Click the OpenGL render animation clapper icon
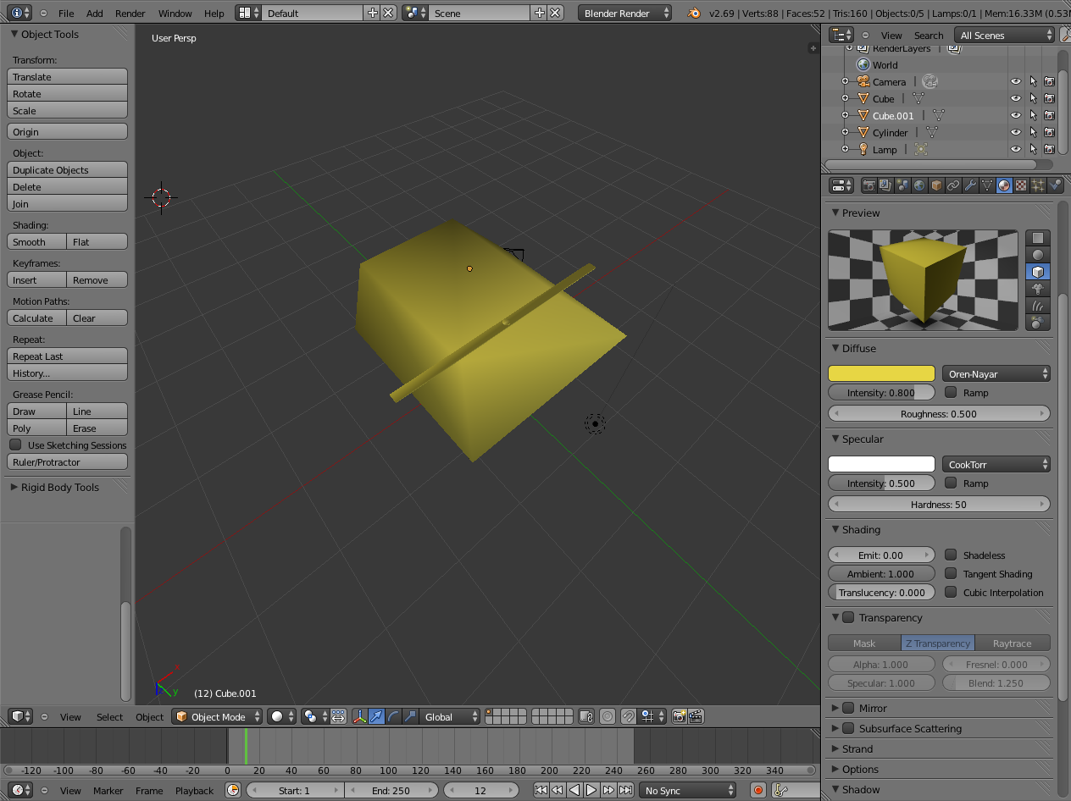 click(696, 716)
